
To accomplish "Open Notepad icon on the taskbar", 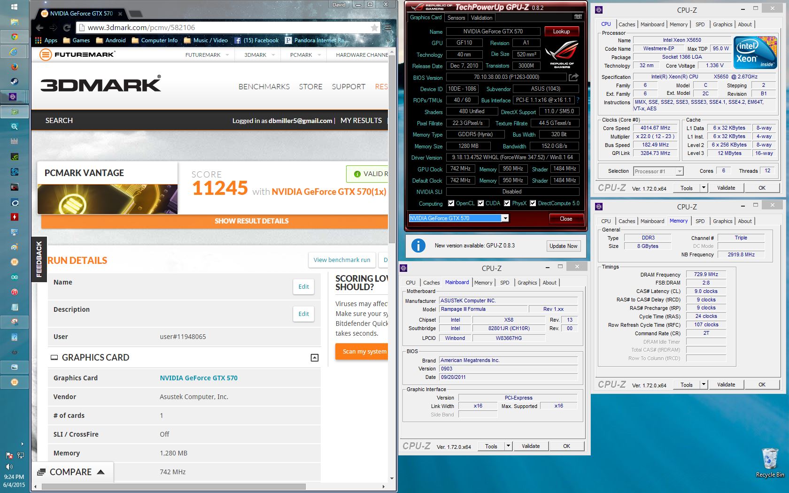I will 14,307.
